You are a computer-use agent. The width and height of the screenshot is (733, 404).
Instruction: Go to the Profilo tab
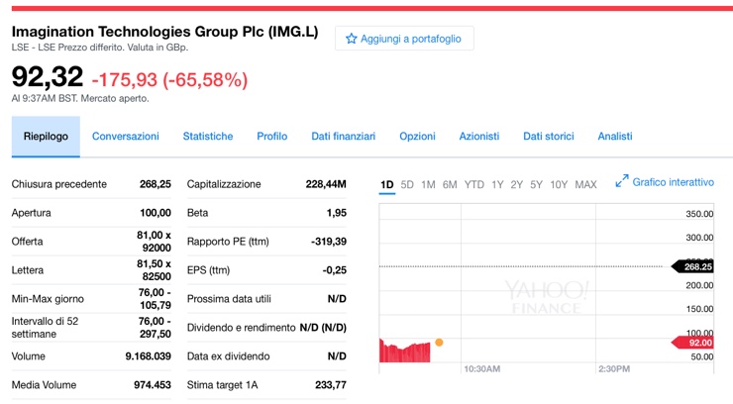tap(271, 137)
